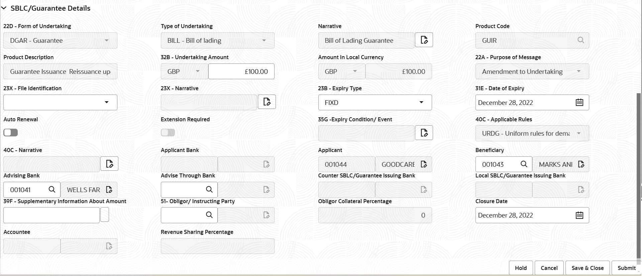
Task: Toggle Auto Renewal switch
Action: click(11, 133)
